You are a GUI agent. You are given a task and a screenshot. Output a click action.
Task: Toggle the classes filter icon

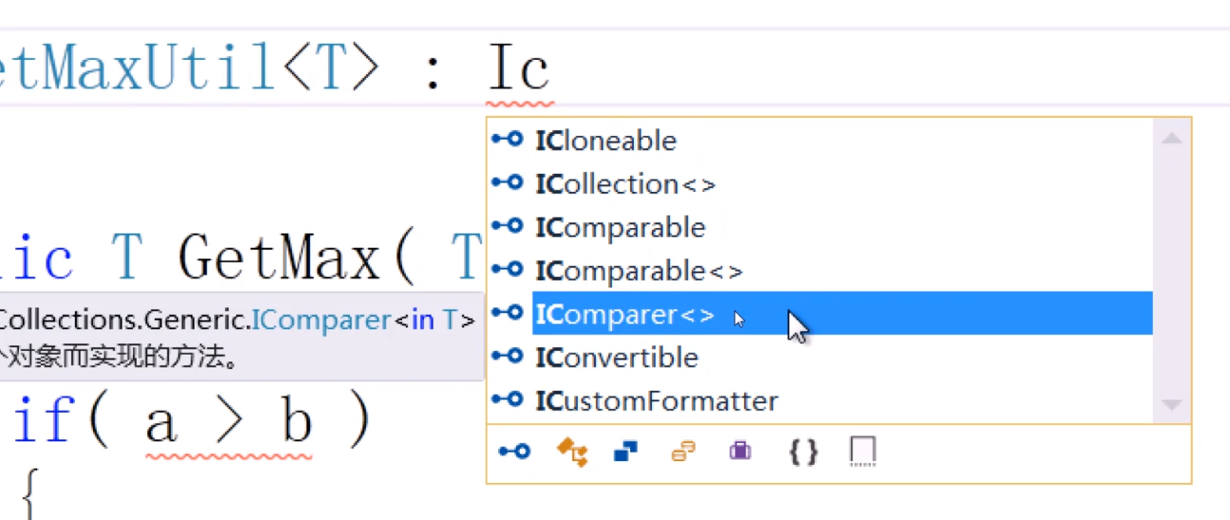tap(571, 452)
